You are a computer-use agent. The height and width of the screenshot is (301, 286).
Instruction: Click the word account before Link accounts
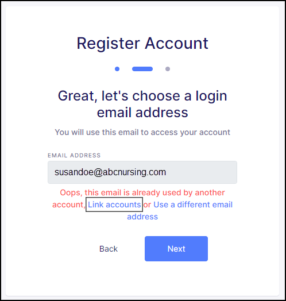click(68, 205)
